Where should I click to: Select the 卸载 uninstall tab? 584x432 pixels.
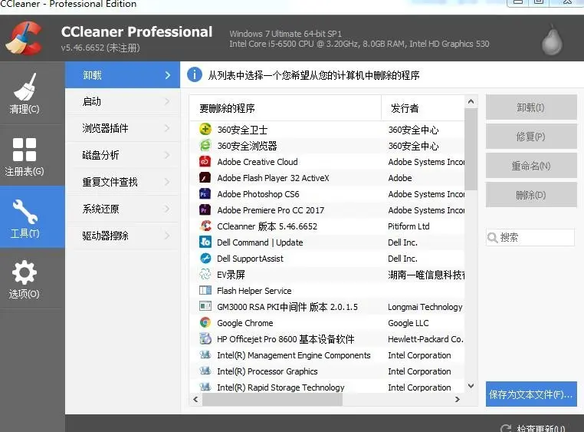(x=123, y=75)
